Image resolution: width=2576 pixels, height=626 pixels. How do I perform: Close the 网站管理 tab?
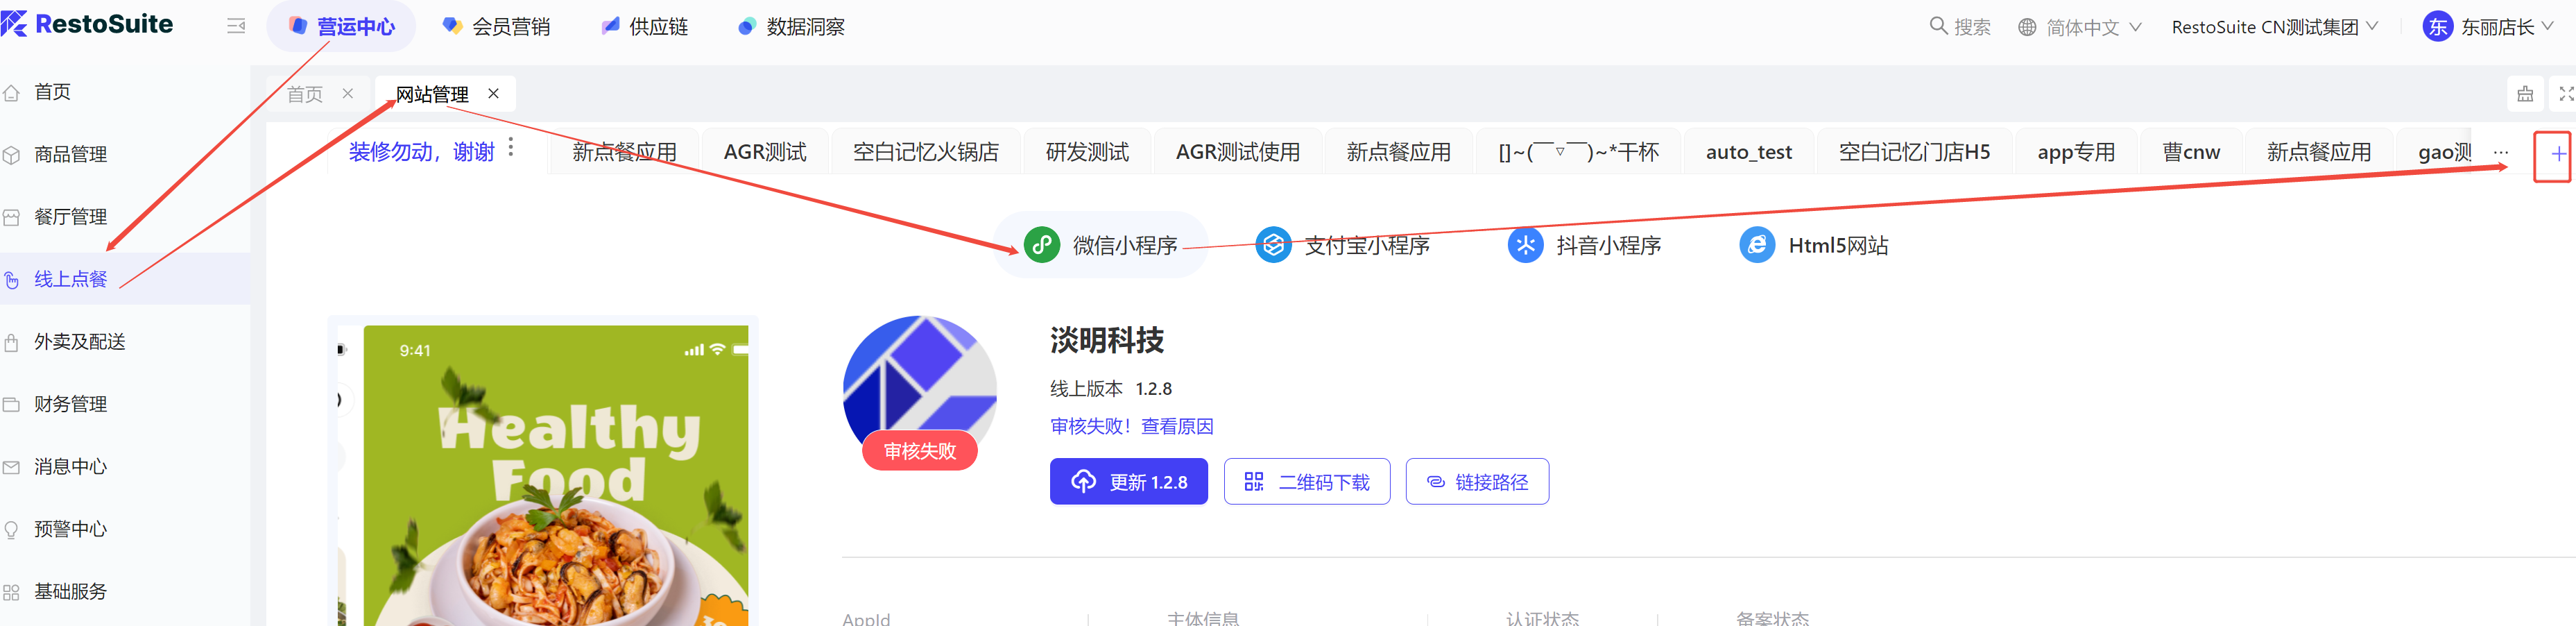click(493, 93)
